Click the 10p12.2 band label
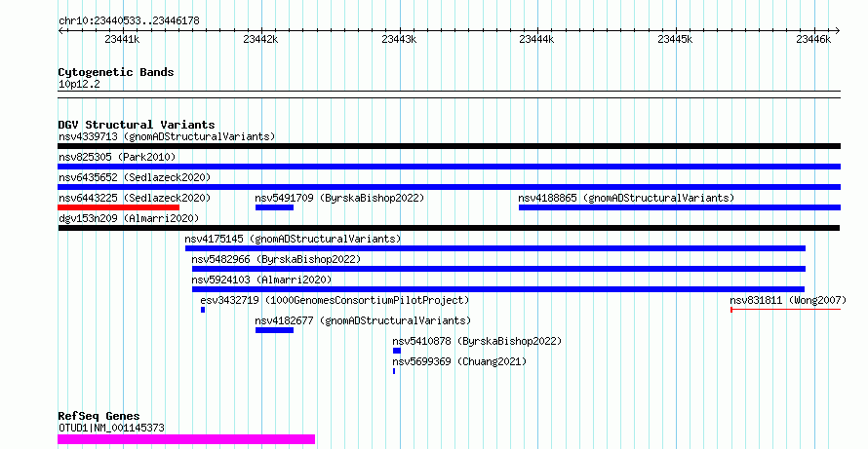 (x=79, y=85)
